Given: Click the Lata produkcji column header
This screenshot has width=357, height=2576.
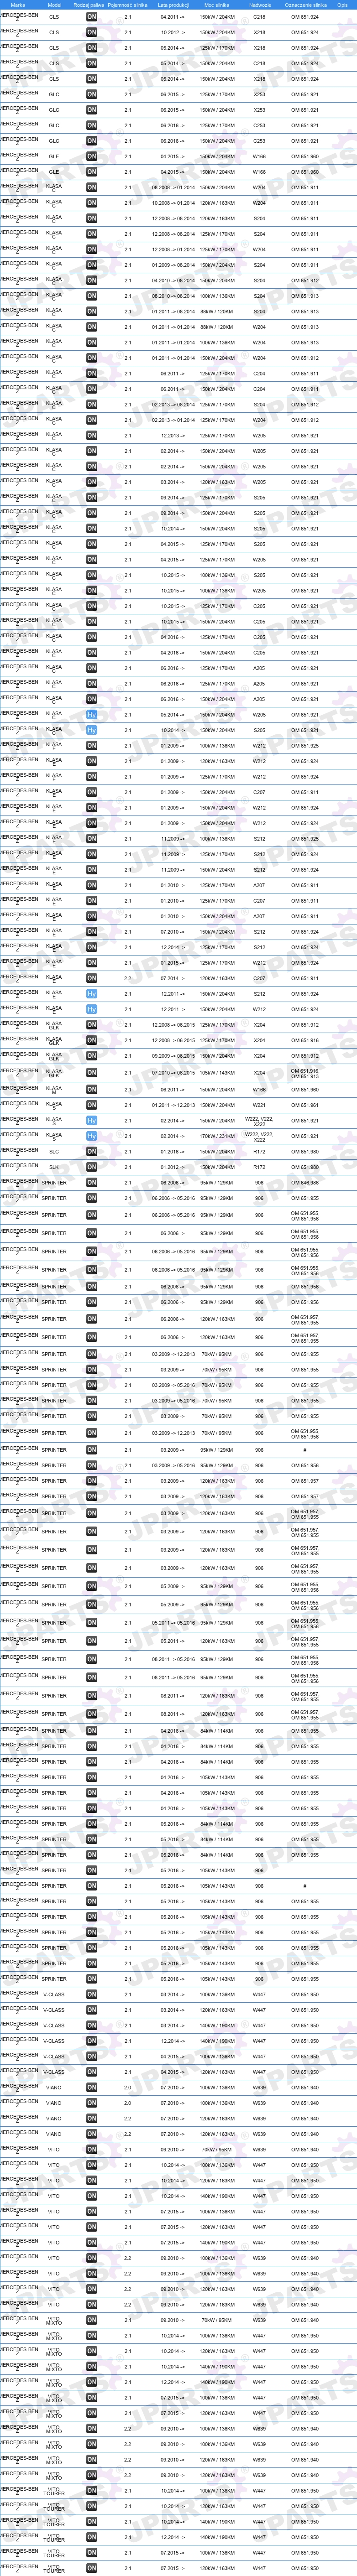Looking at the screenshot, I should 174,5.
